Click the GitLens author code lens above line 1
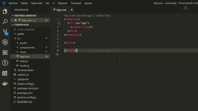 (87, 16)
